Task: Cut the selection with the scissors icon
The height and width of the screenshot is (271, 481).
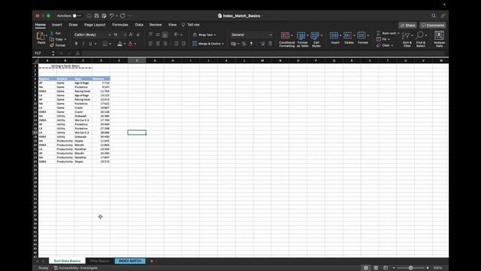Action: tap(52, 33)
